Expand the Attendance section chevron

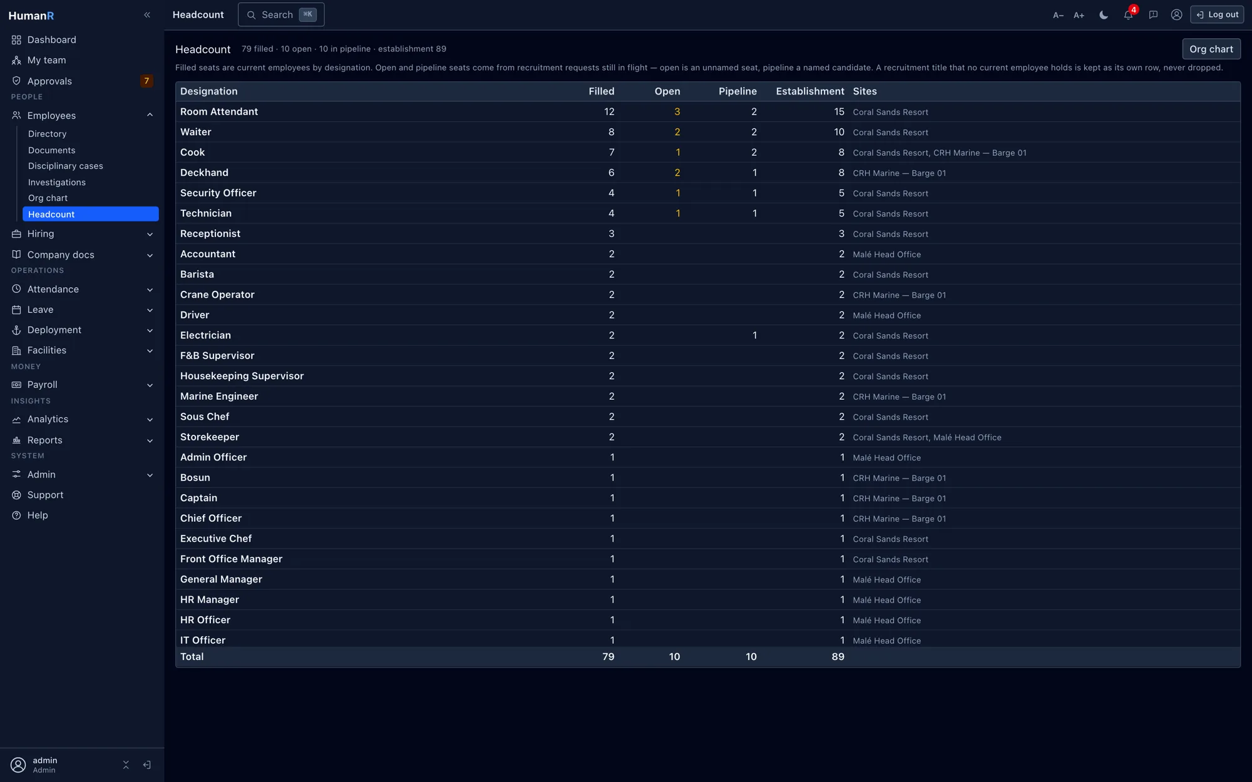150,290
